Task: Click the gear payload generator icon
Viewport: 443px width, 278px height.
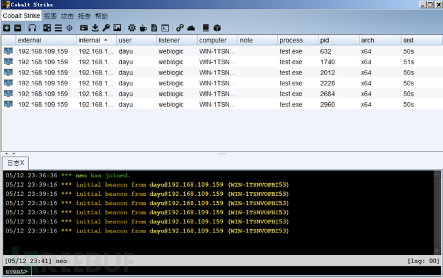Action: (x=132, y=28)
